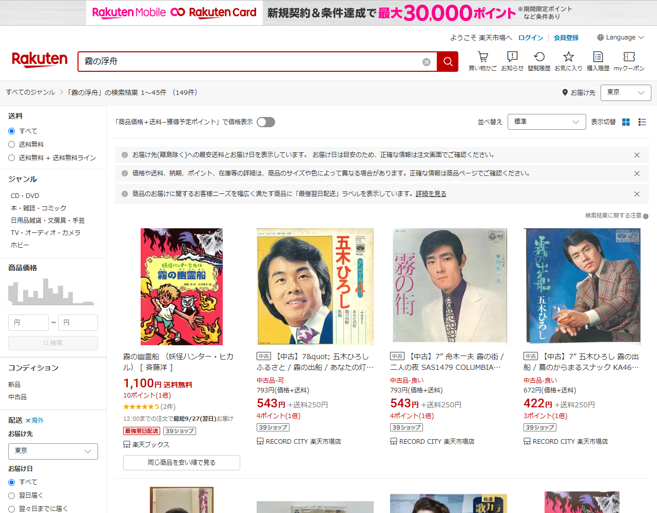657x513 pixels.
Task: Click the info icon beside 検索結果に関する注意
Action: (x=646, y=216)
